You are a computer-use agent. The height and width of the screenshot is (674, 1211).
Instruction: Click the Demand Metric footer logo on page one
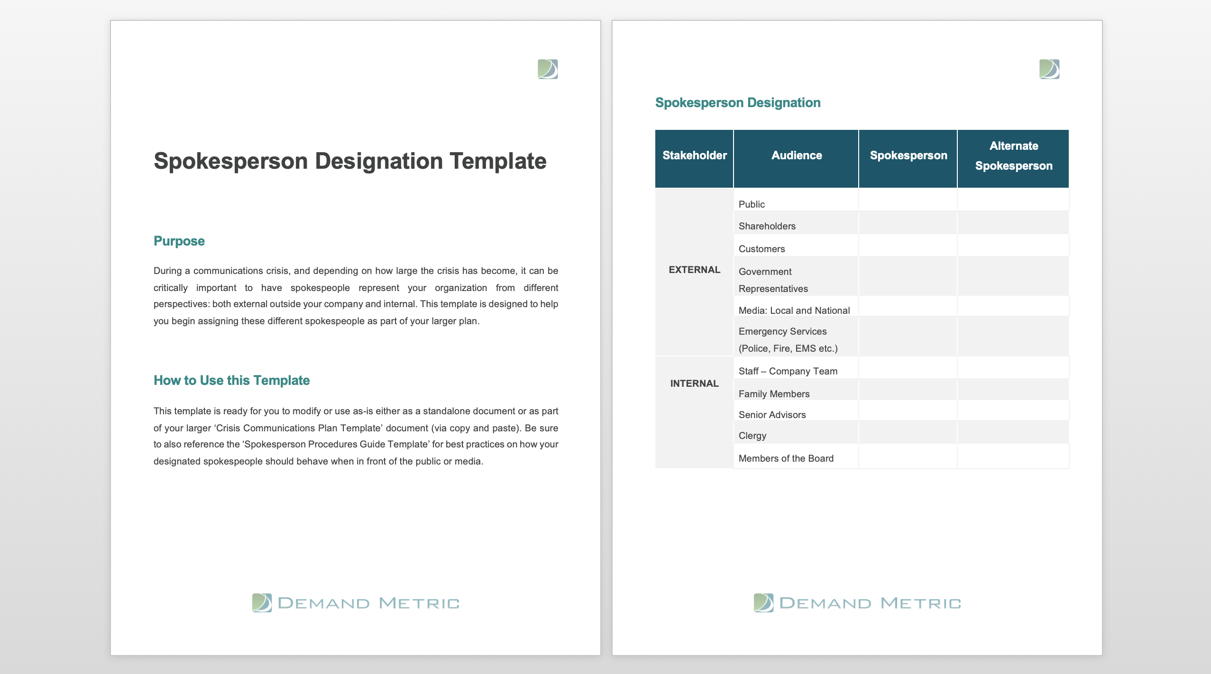(x=356, y=603)
